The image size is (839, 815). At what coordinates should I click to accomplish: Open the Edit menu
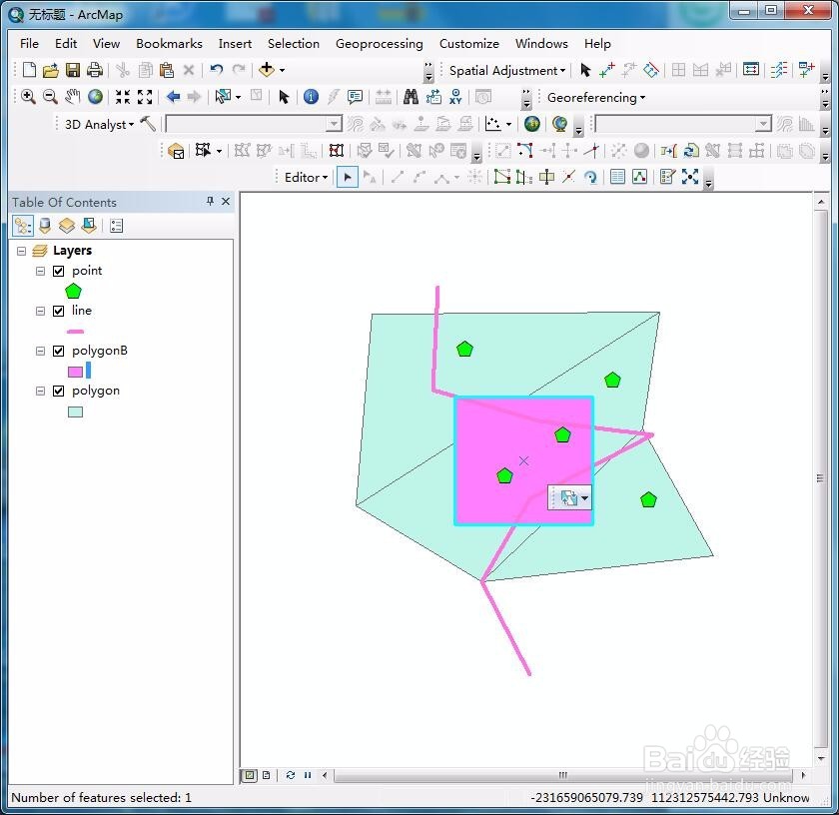click(66, 43)
